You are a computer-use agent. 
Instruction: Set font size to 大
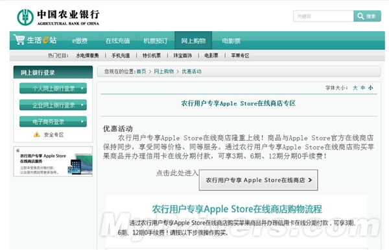click(355, 88)
